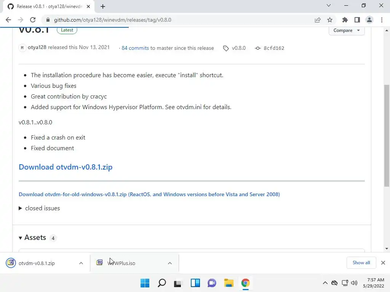Open Task View on taskbar
This screenshot has width=390, height=292.
(x=177, y=283)
